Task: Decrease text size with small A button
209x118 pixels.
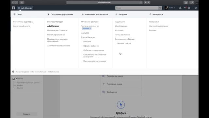Action: 145,3
